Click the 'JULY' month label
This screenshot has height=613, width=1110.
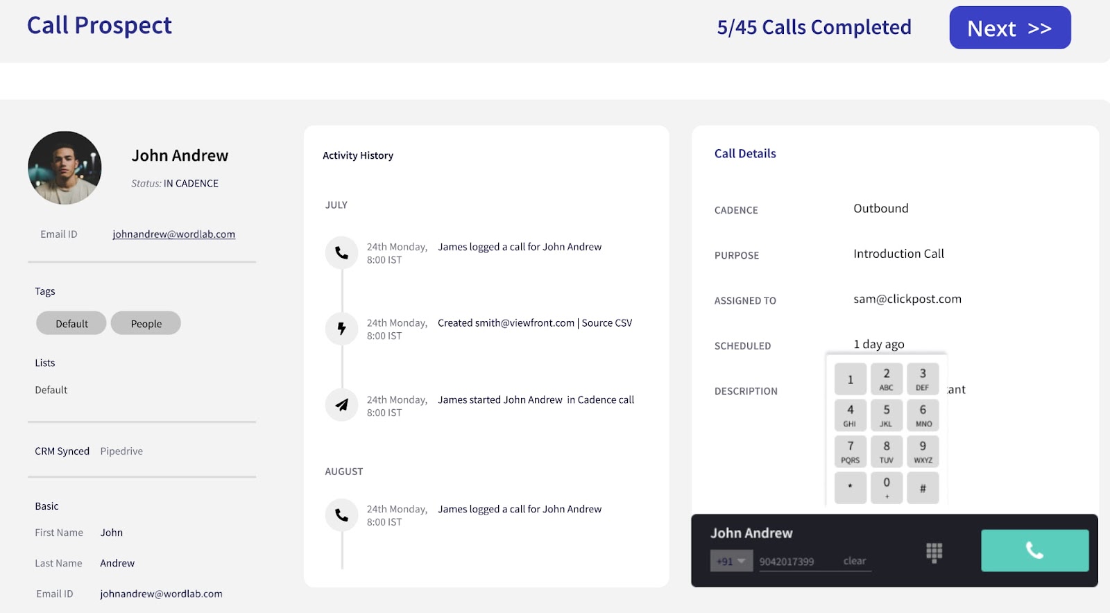pos(336,205)
